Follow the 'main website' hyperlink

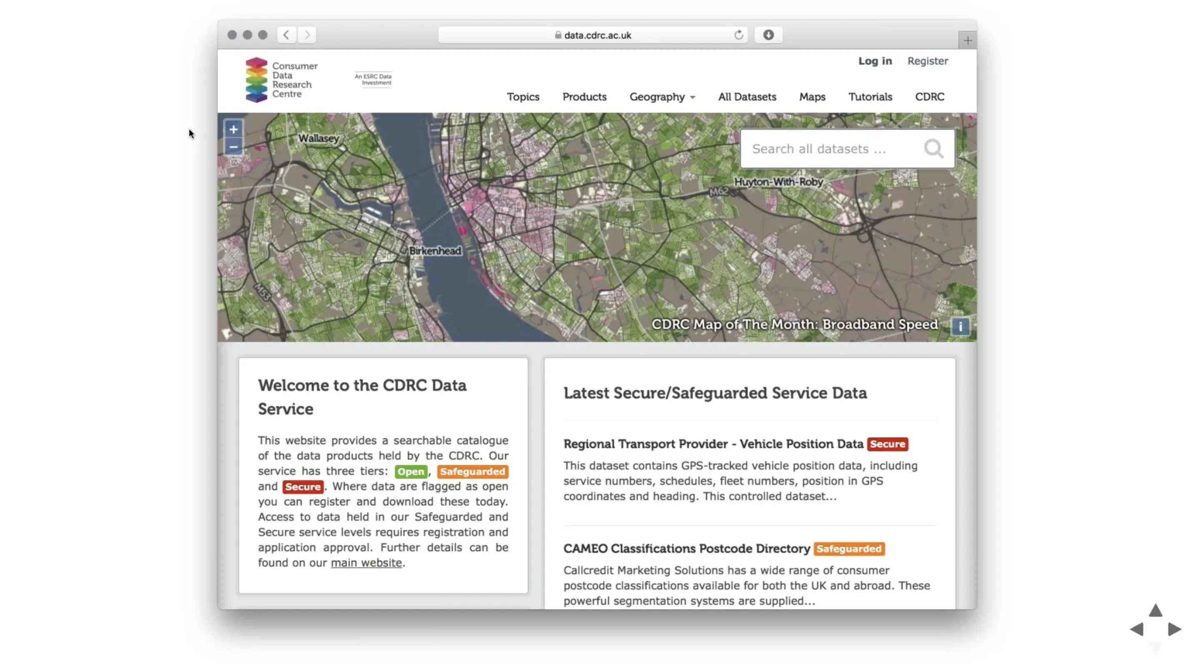click(366, 562)
